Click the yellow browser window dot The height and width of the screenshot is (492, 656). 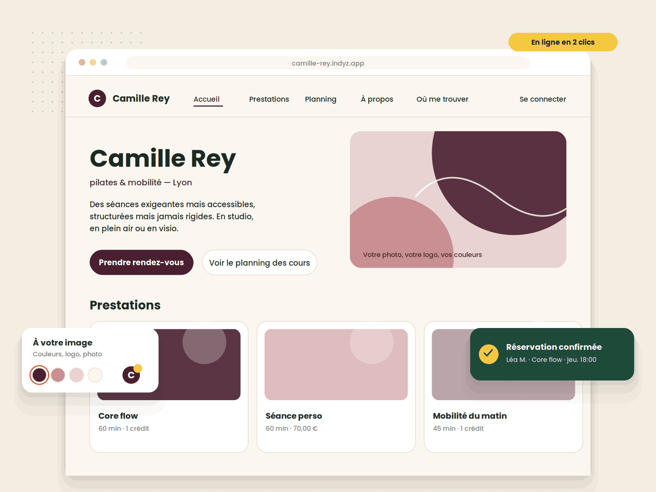coord(93,62)
